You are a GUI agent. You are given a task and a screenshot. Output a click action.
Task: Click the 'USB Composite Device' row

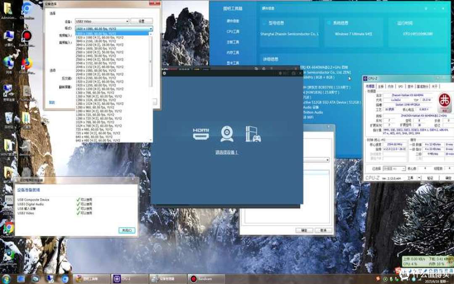[x=55, y=200]
